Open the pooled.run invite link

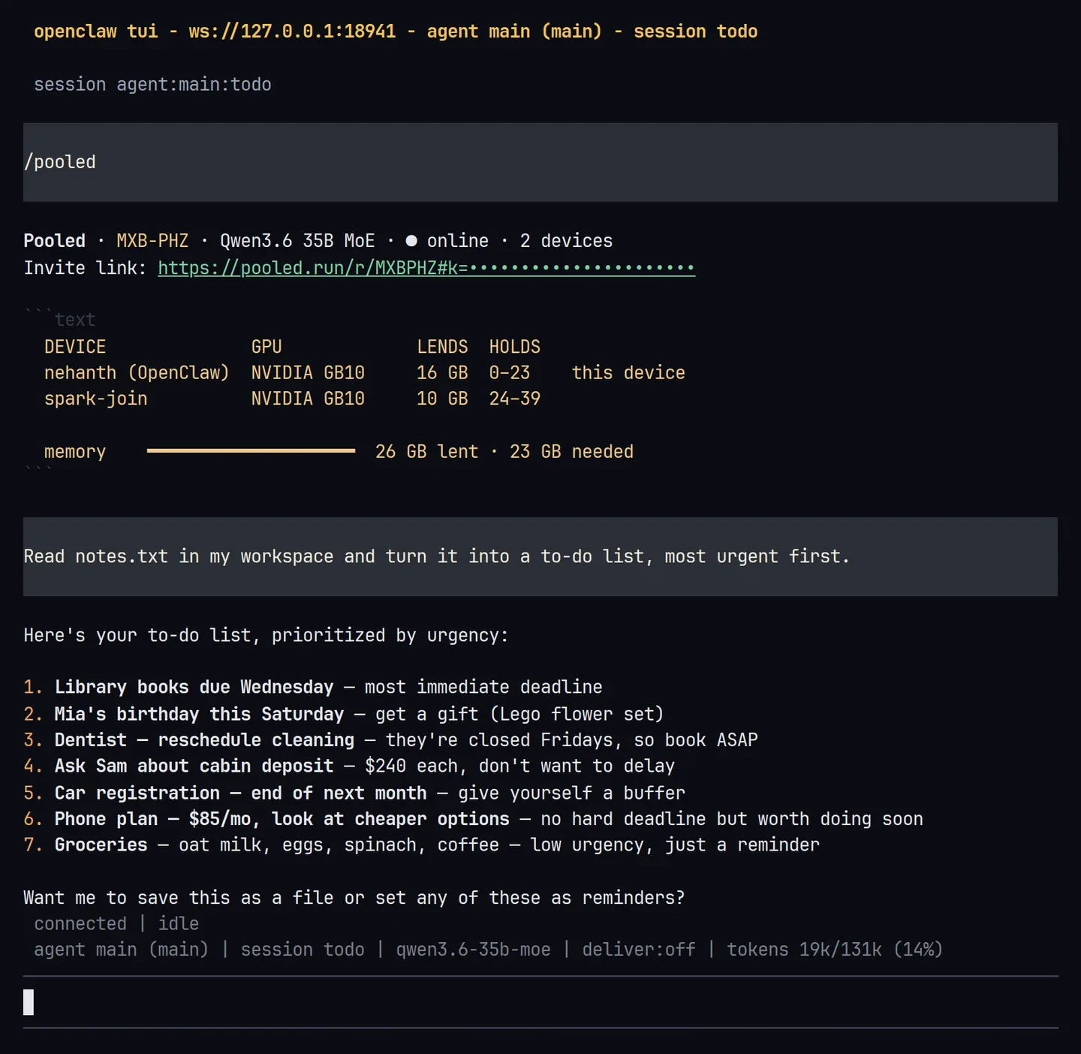(x=426, y=268)
